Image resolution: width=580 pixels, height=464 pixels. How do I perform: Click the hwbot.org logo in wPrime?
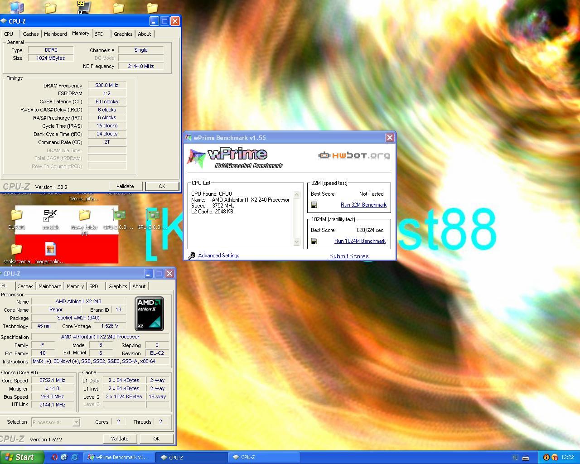pos(354,155)
